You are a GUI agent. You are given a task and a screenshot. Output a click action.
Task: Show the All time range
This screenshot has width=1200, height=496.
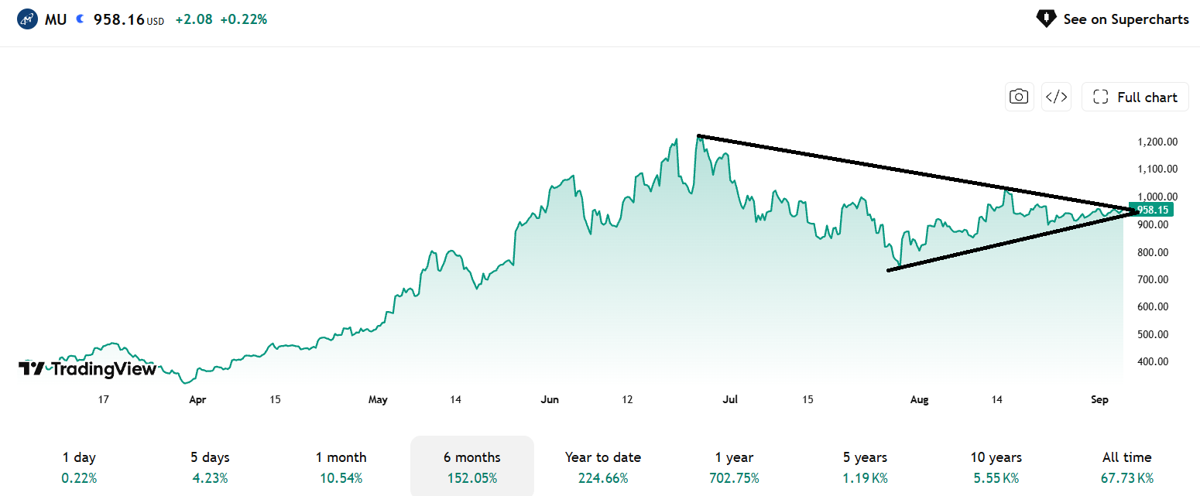click(1126, 467)
